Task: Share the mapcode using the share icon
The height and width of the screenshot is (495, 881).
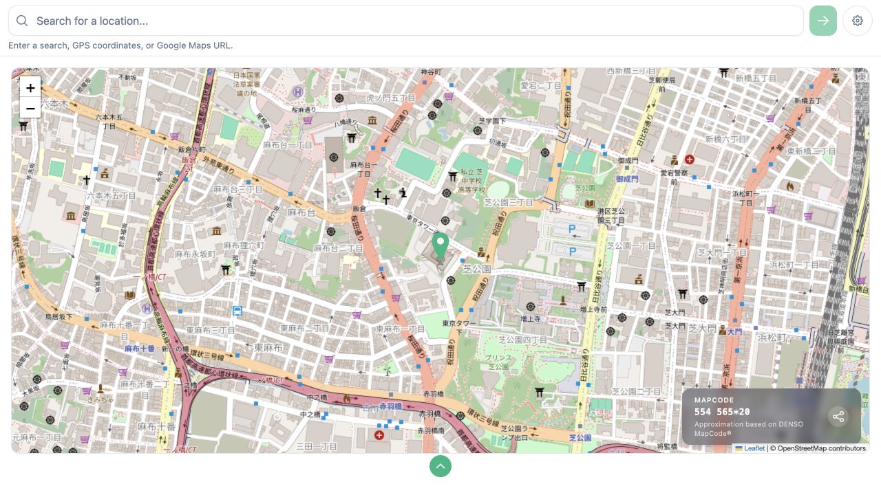Action: click(x=838, y=416)
